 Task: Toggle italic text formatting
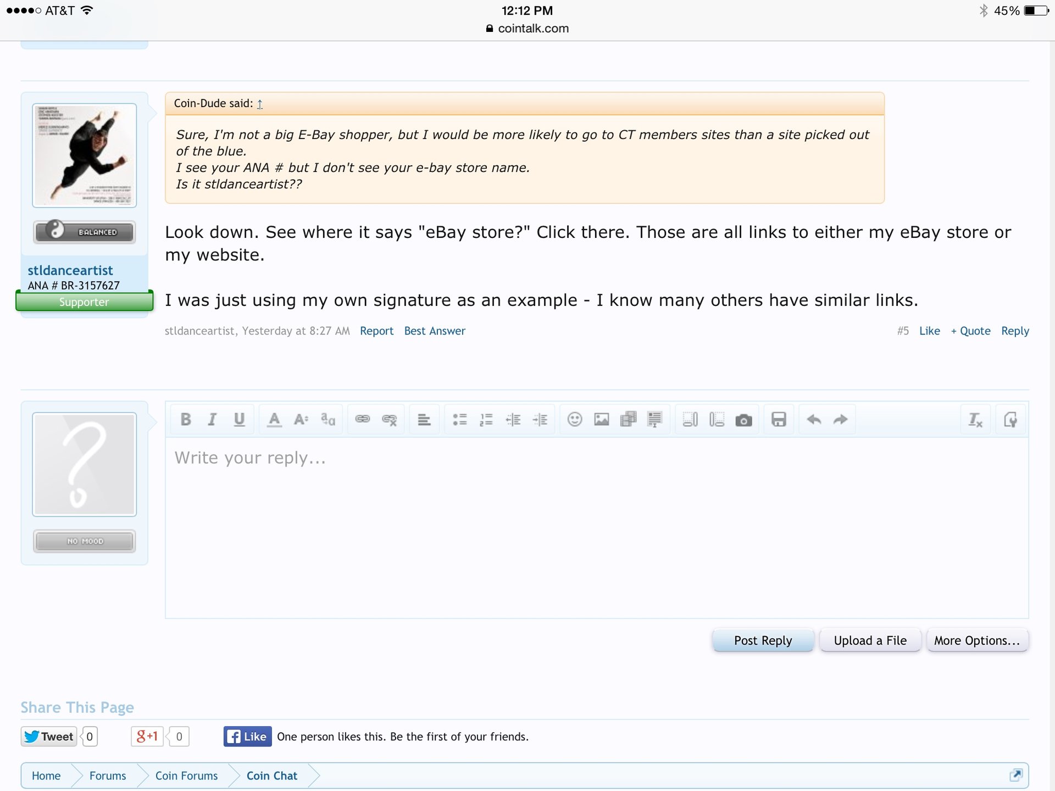coord(212,420)
